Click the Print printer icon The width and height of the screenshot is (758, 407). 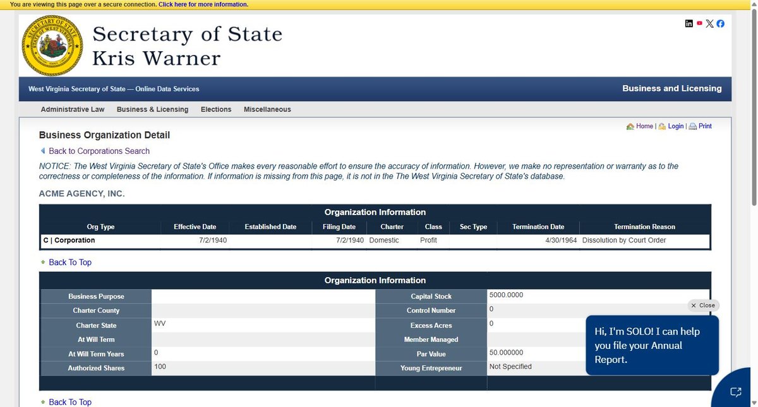[693, 126]
